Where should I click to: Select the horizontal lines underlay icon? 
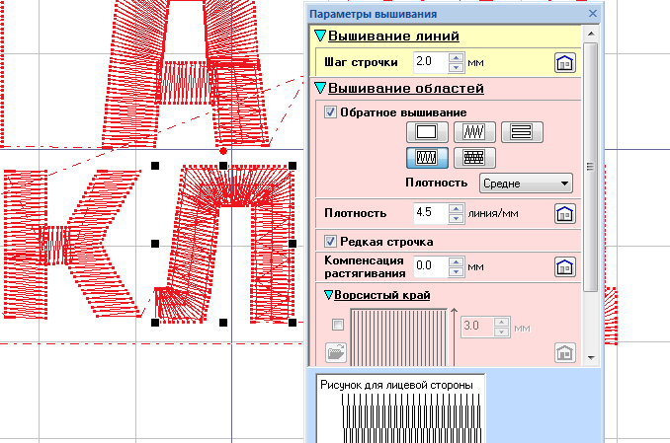[x=522, y=131]
